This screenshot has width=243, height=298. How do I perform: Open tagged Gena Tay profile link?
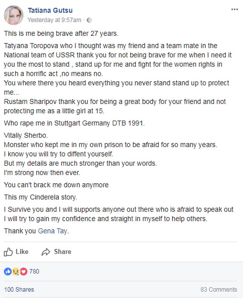[x=53, y=231]
